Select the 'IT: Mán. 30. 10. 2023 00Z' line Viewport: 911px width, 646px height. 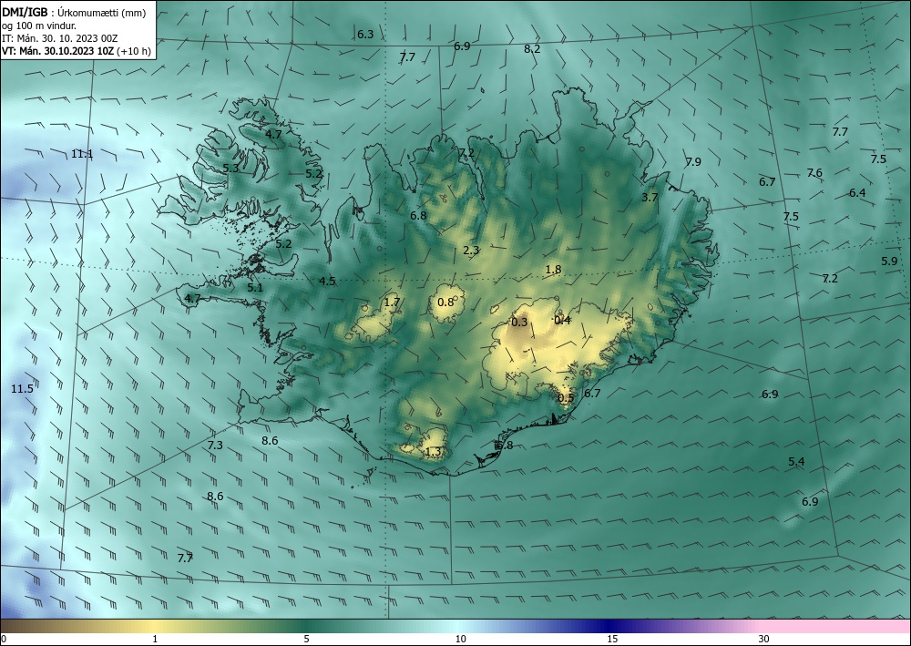pyautogui.click(x=60, y=38)
